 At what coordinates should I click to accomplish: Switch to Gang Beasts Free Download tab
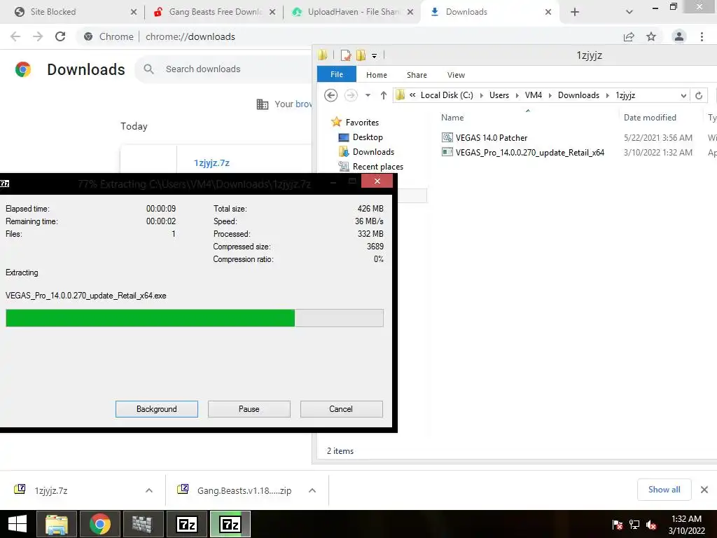tap(215, 12)
